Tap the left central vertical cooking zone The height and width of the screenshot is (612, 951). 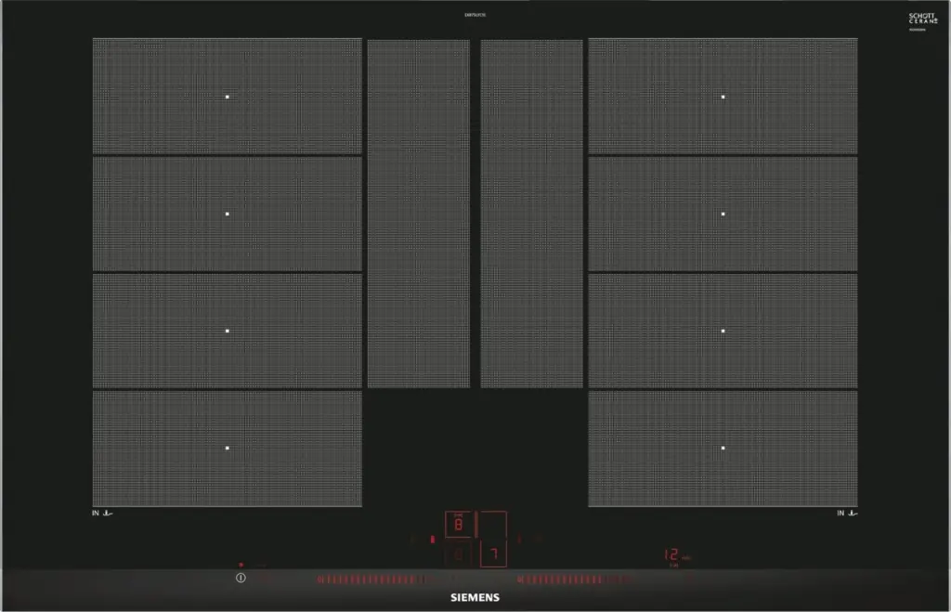coord(419,214)
